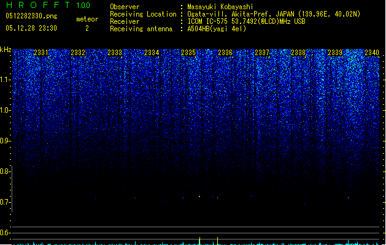This screenshot has height=245, width=386.
Task: Click the 0.6 kHz axis label
Action: coord(5,233)
